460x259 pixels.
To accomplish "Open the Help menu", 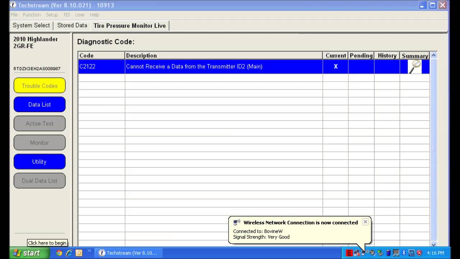I will click(94, 15).
